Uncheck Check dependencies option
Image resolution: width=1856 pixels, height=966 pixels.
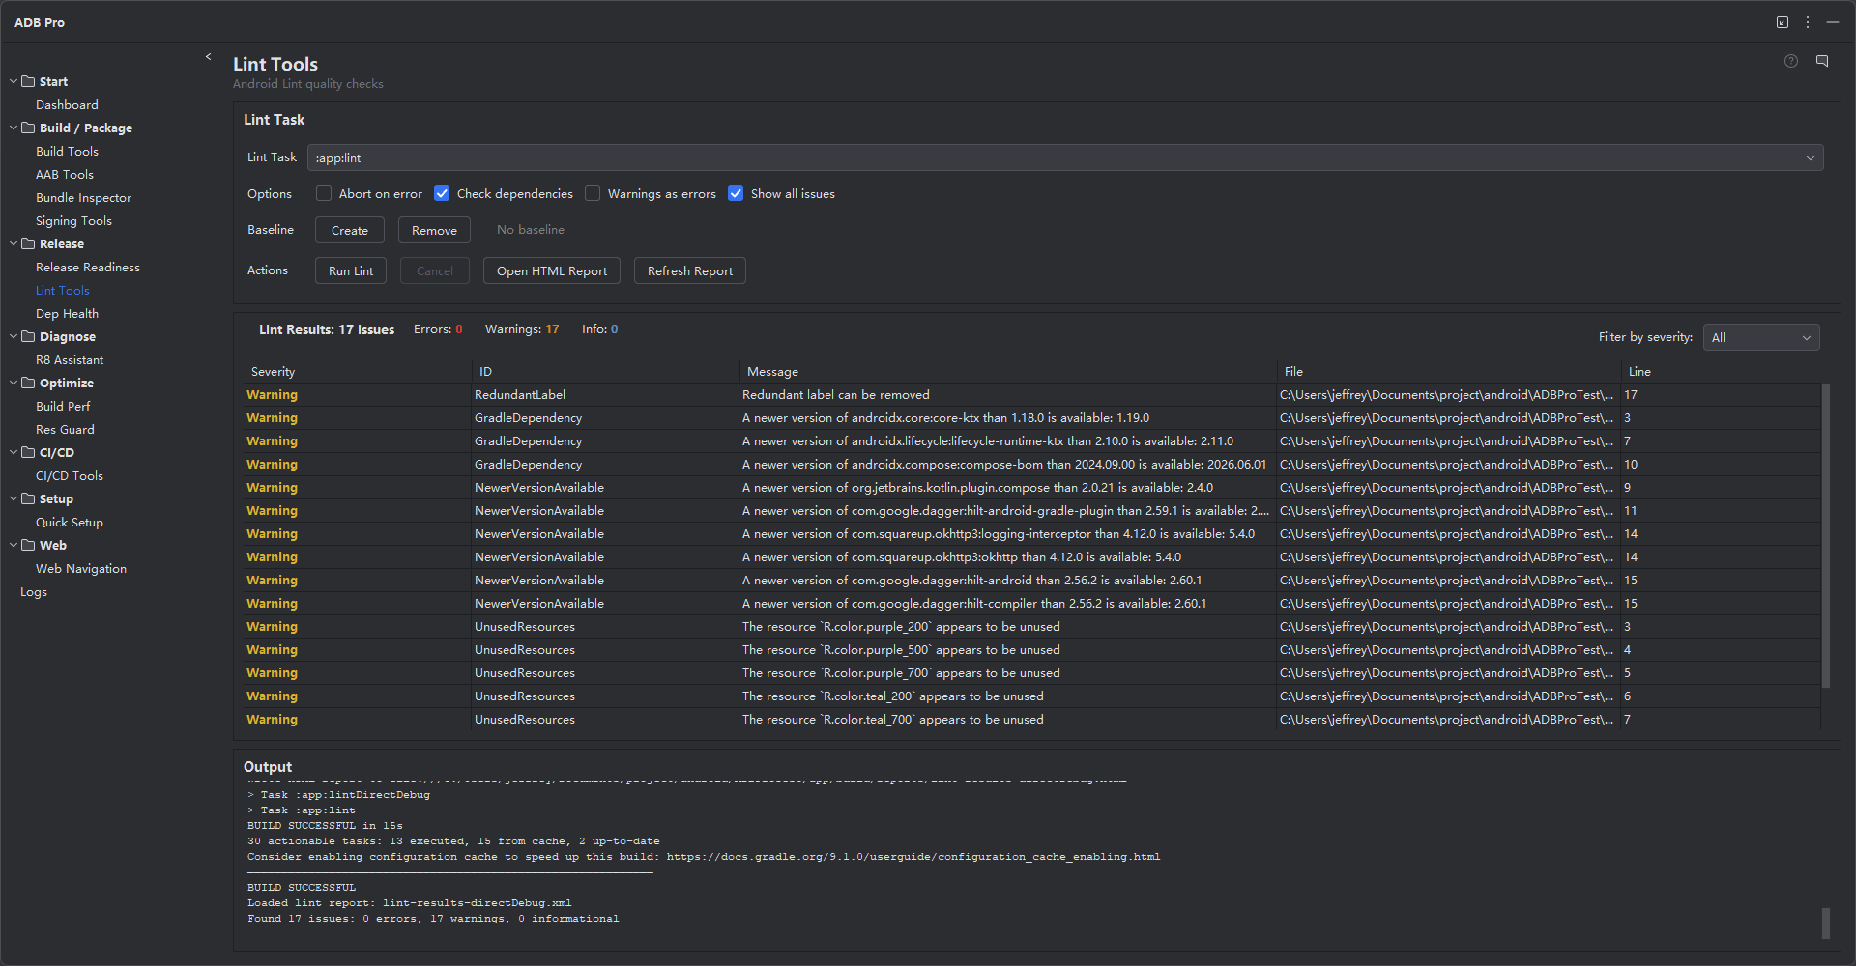point(442,193)
